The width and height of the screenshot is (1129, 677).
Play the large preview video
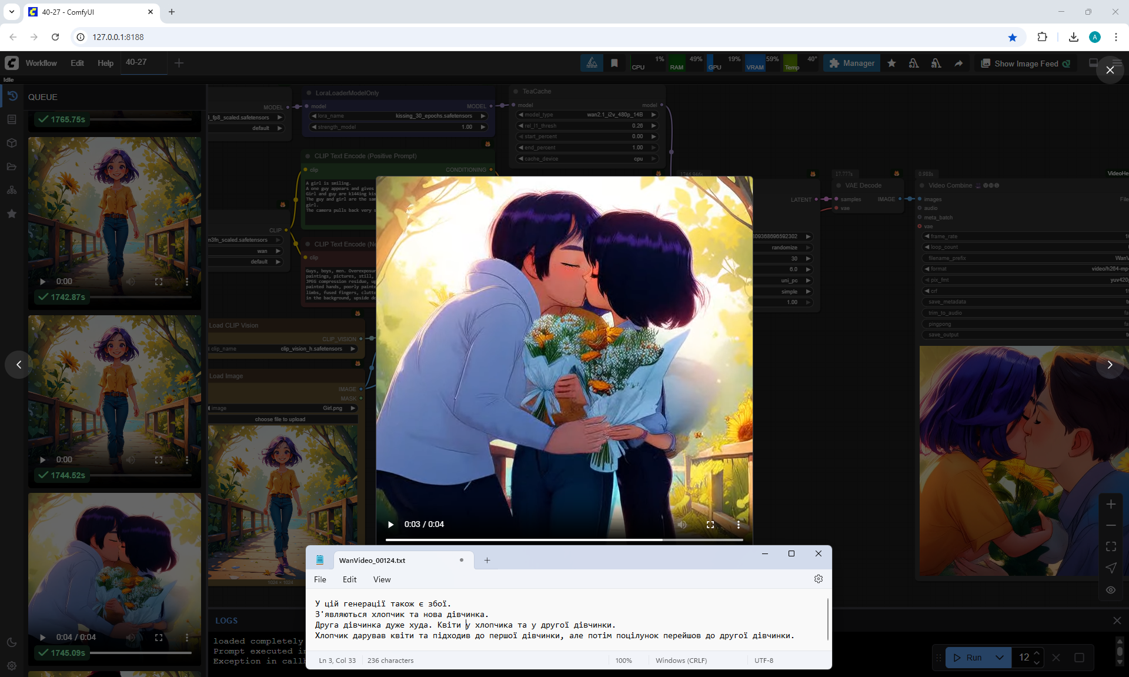pos(390,524)
